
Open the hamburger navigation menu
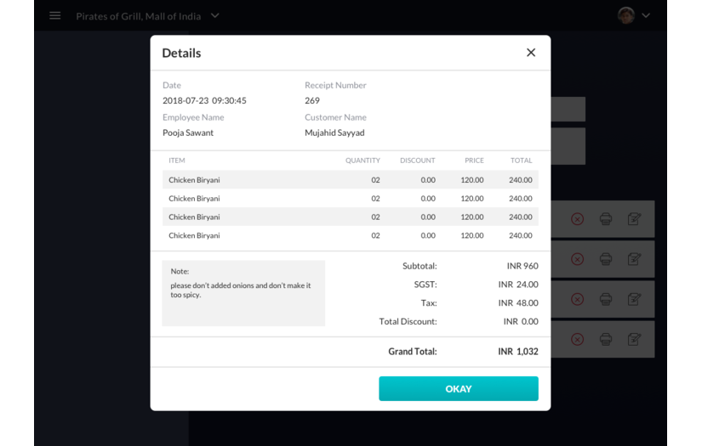coord(55,15)
